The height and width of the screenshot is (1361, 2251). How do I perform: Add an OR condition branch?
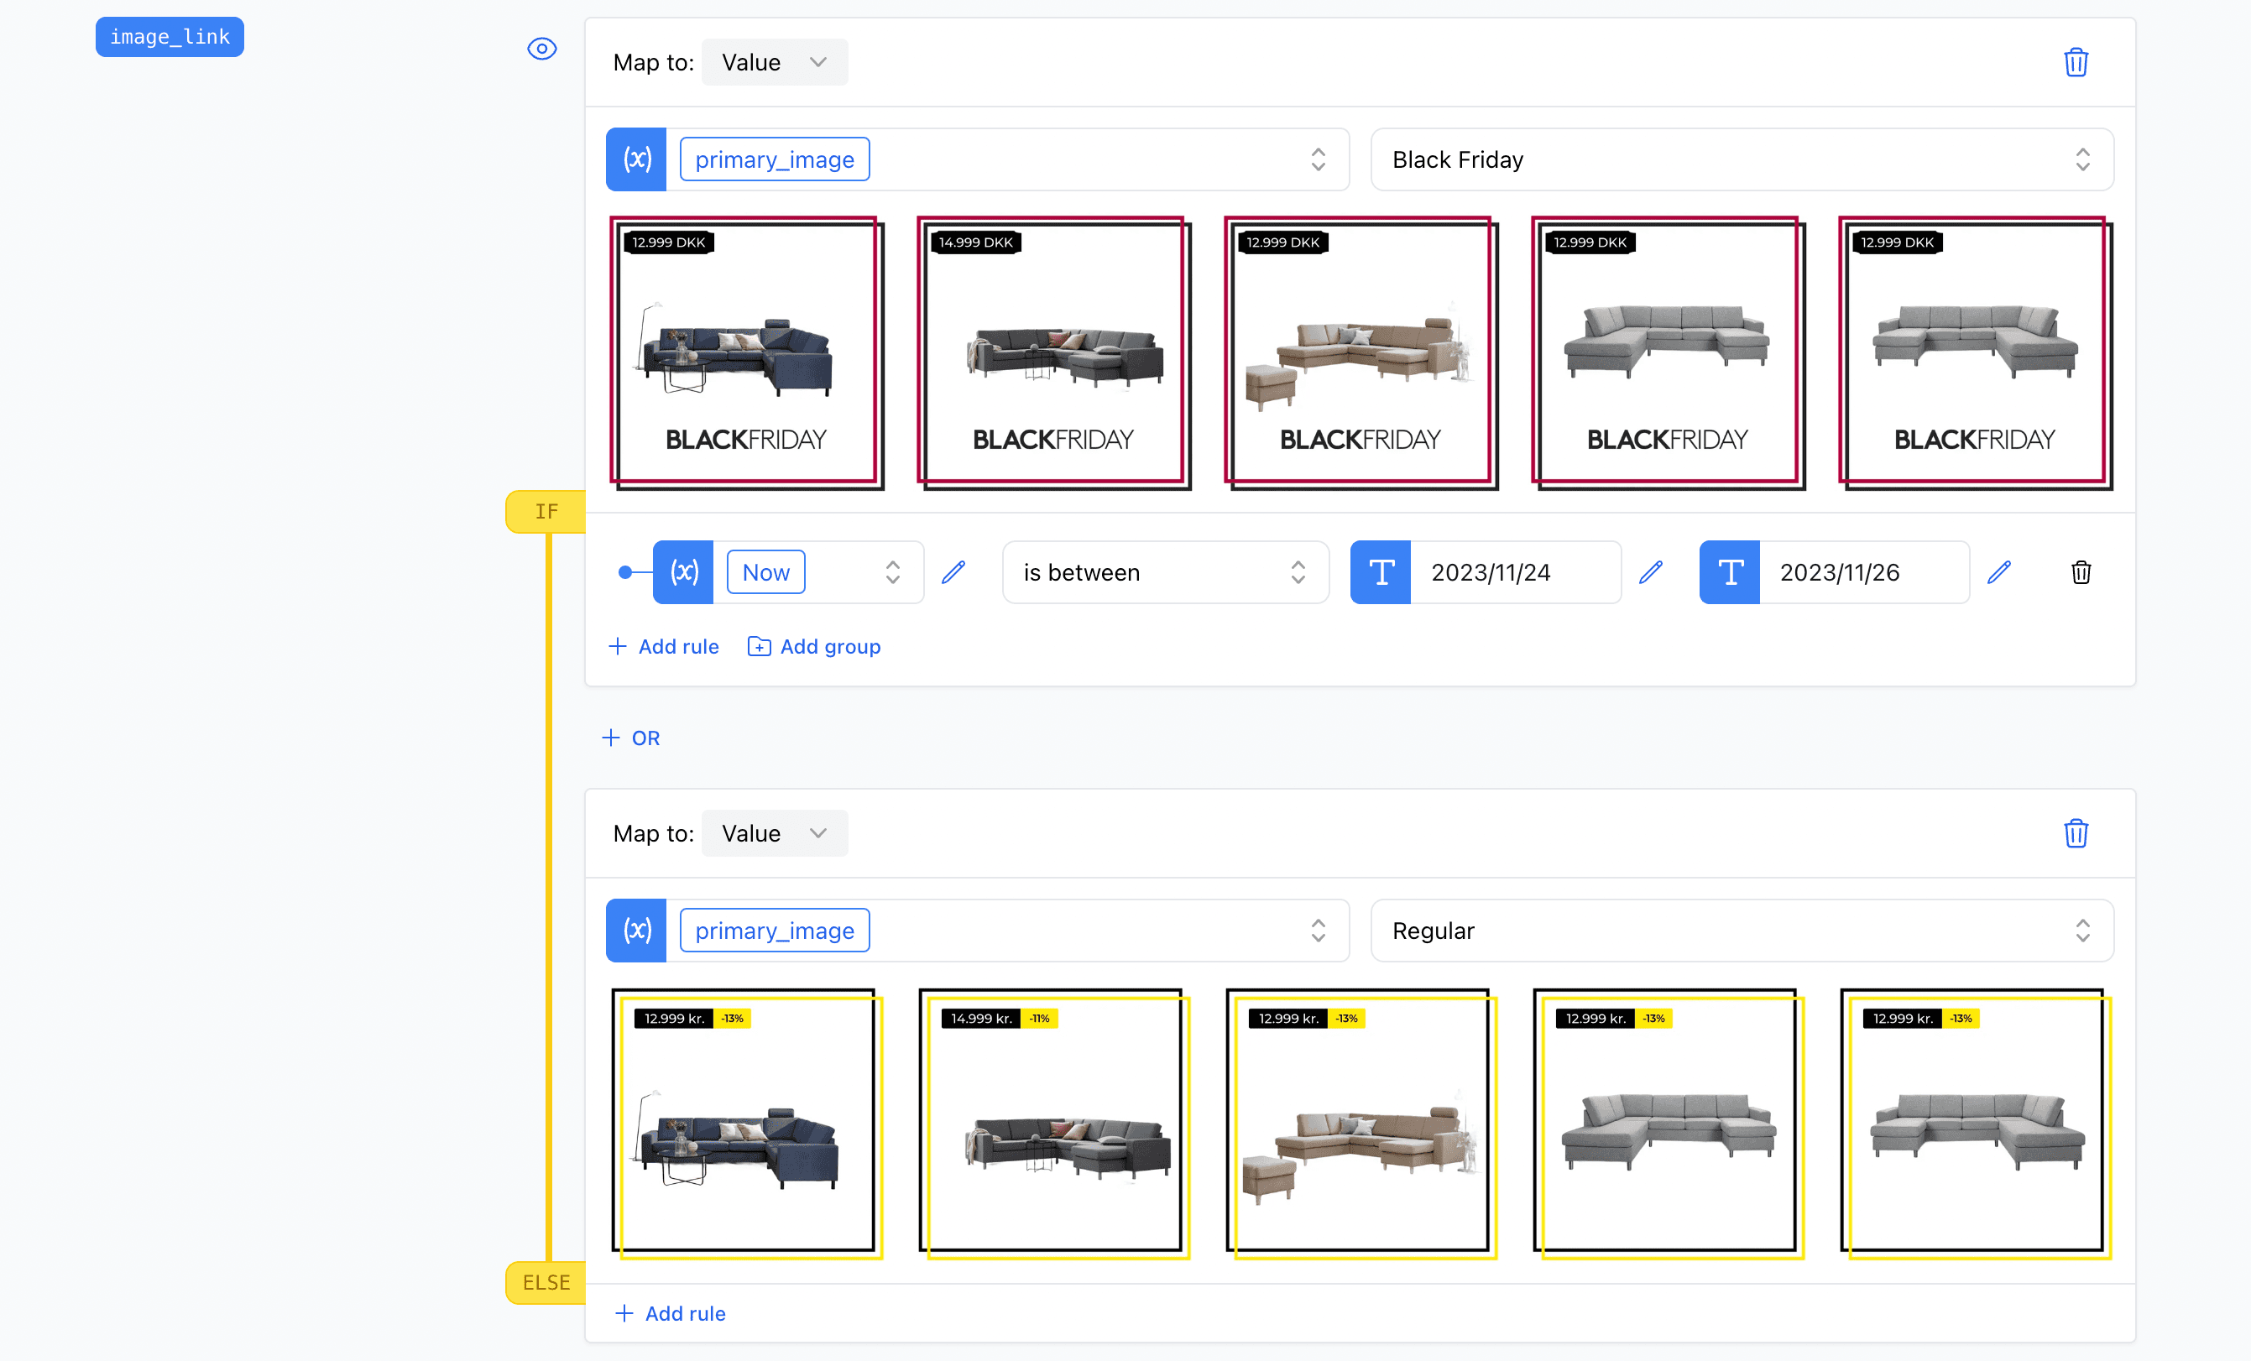click(631, 738)
